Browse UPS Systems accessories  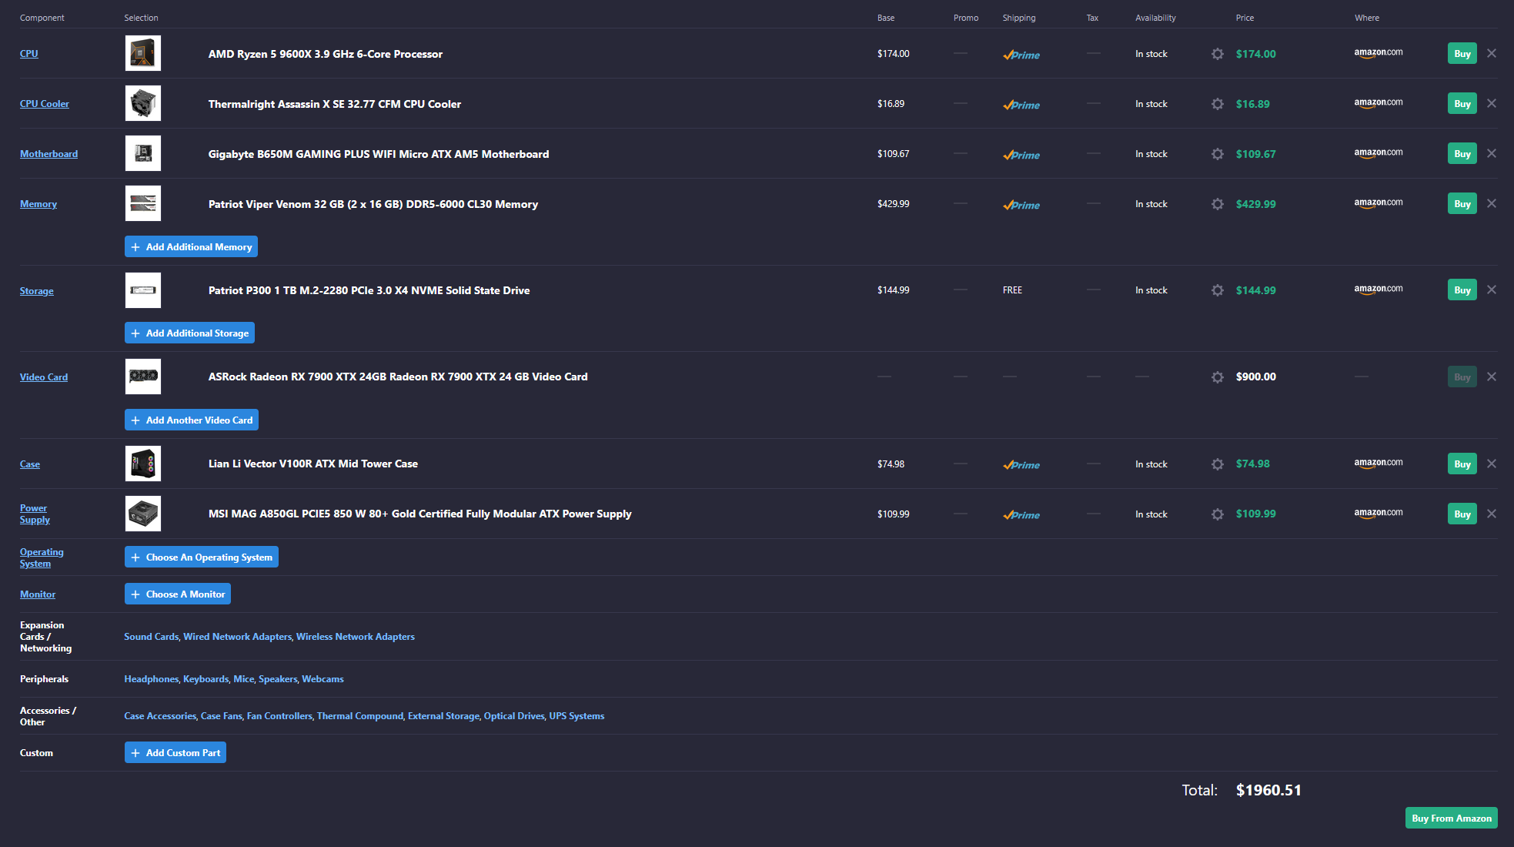pos(577,716)
